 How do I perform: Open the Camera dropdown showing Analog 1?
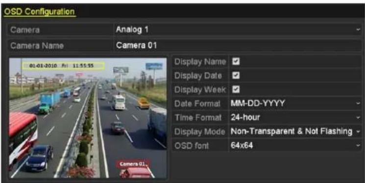238,30
